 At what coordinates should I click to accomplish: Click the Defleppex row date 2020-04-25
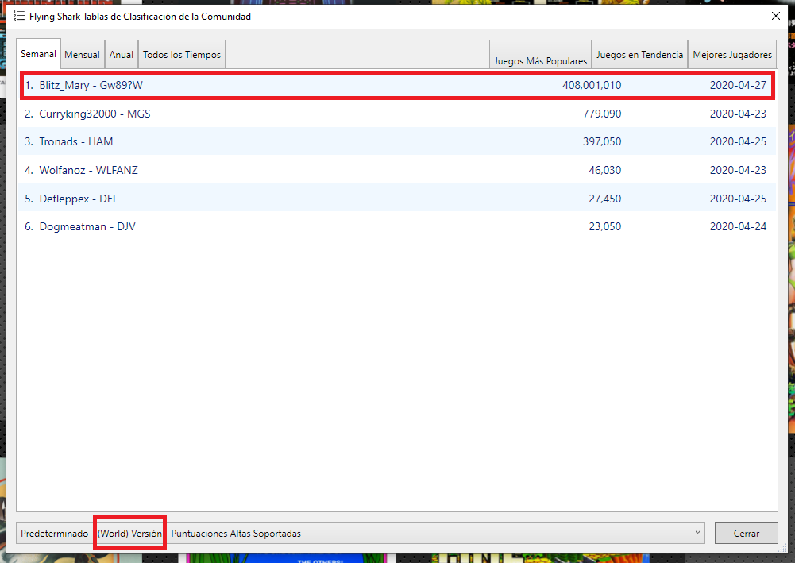(x=739, y=199)
